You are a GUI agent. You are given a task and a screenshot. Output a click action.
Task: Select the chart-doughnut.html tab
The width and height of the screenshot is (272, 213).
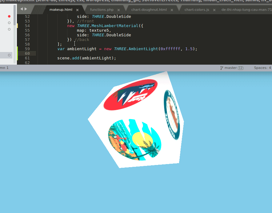[x=149, y=10]
